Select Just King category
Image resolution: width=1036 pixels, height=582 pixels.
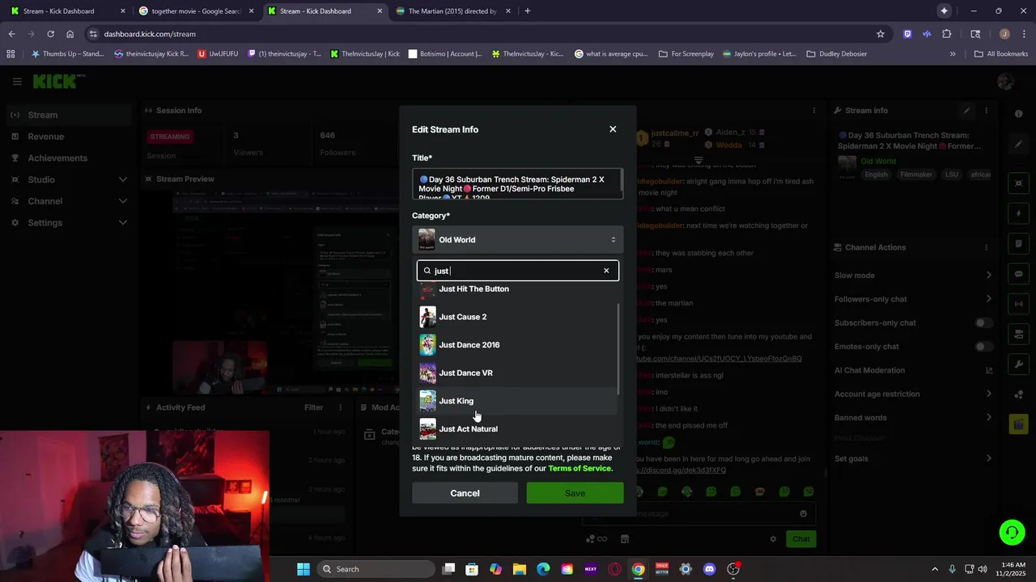(x=518, y=401)
